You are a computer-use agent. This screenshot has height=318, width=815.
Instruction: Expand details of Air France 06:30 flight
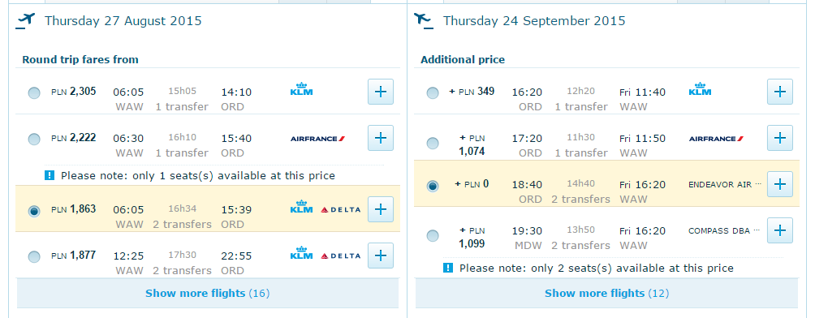[381, 138]
